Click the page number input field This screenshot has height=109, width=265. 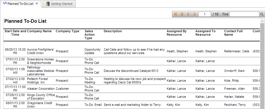(205, 14)
